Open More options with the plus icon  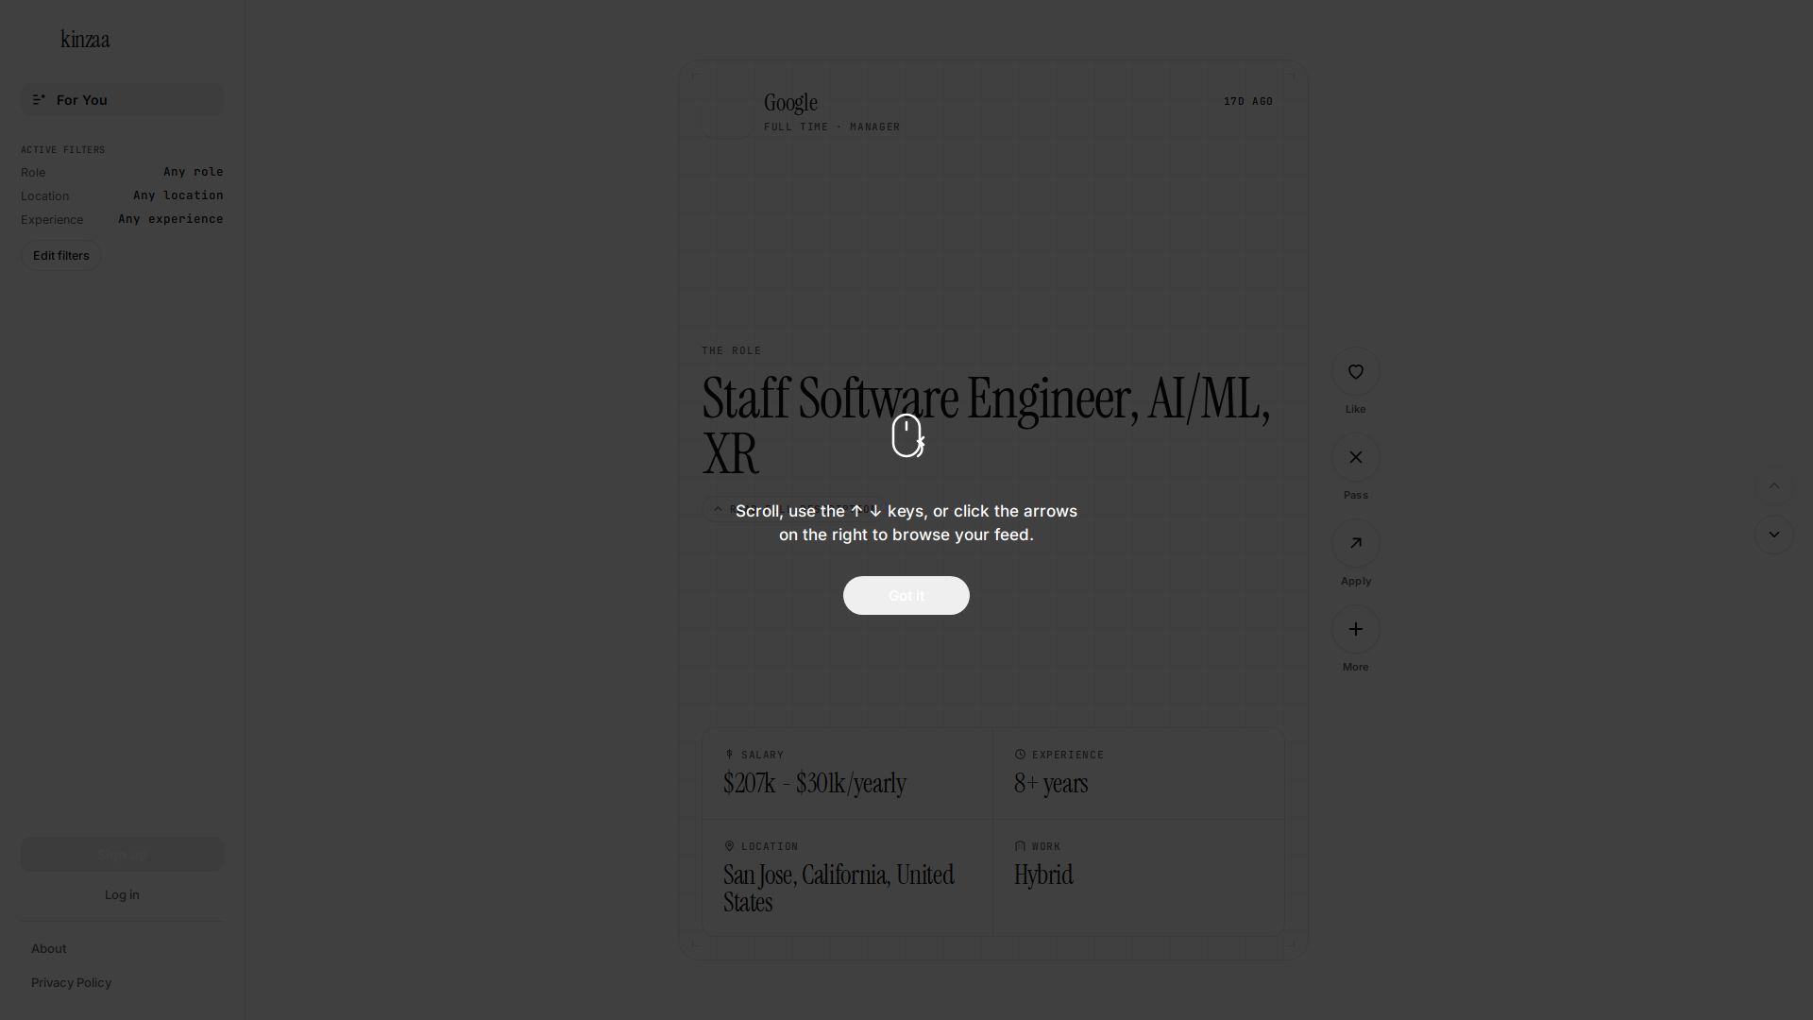(1356, 630)
